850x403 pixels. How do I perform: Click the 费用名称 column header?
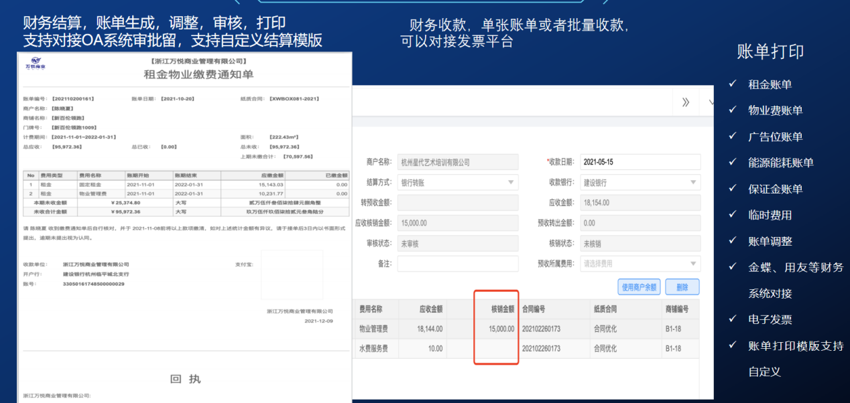click(371, 309)
